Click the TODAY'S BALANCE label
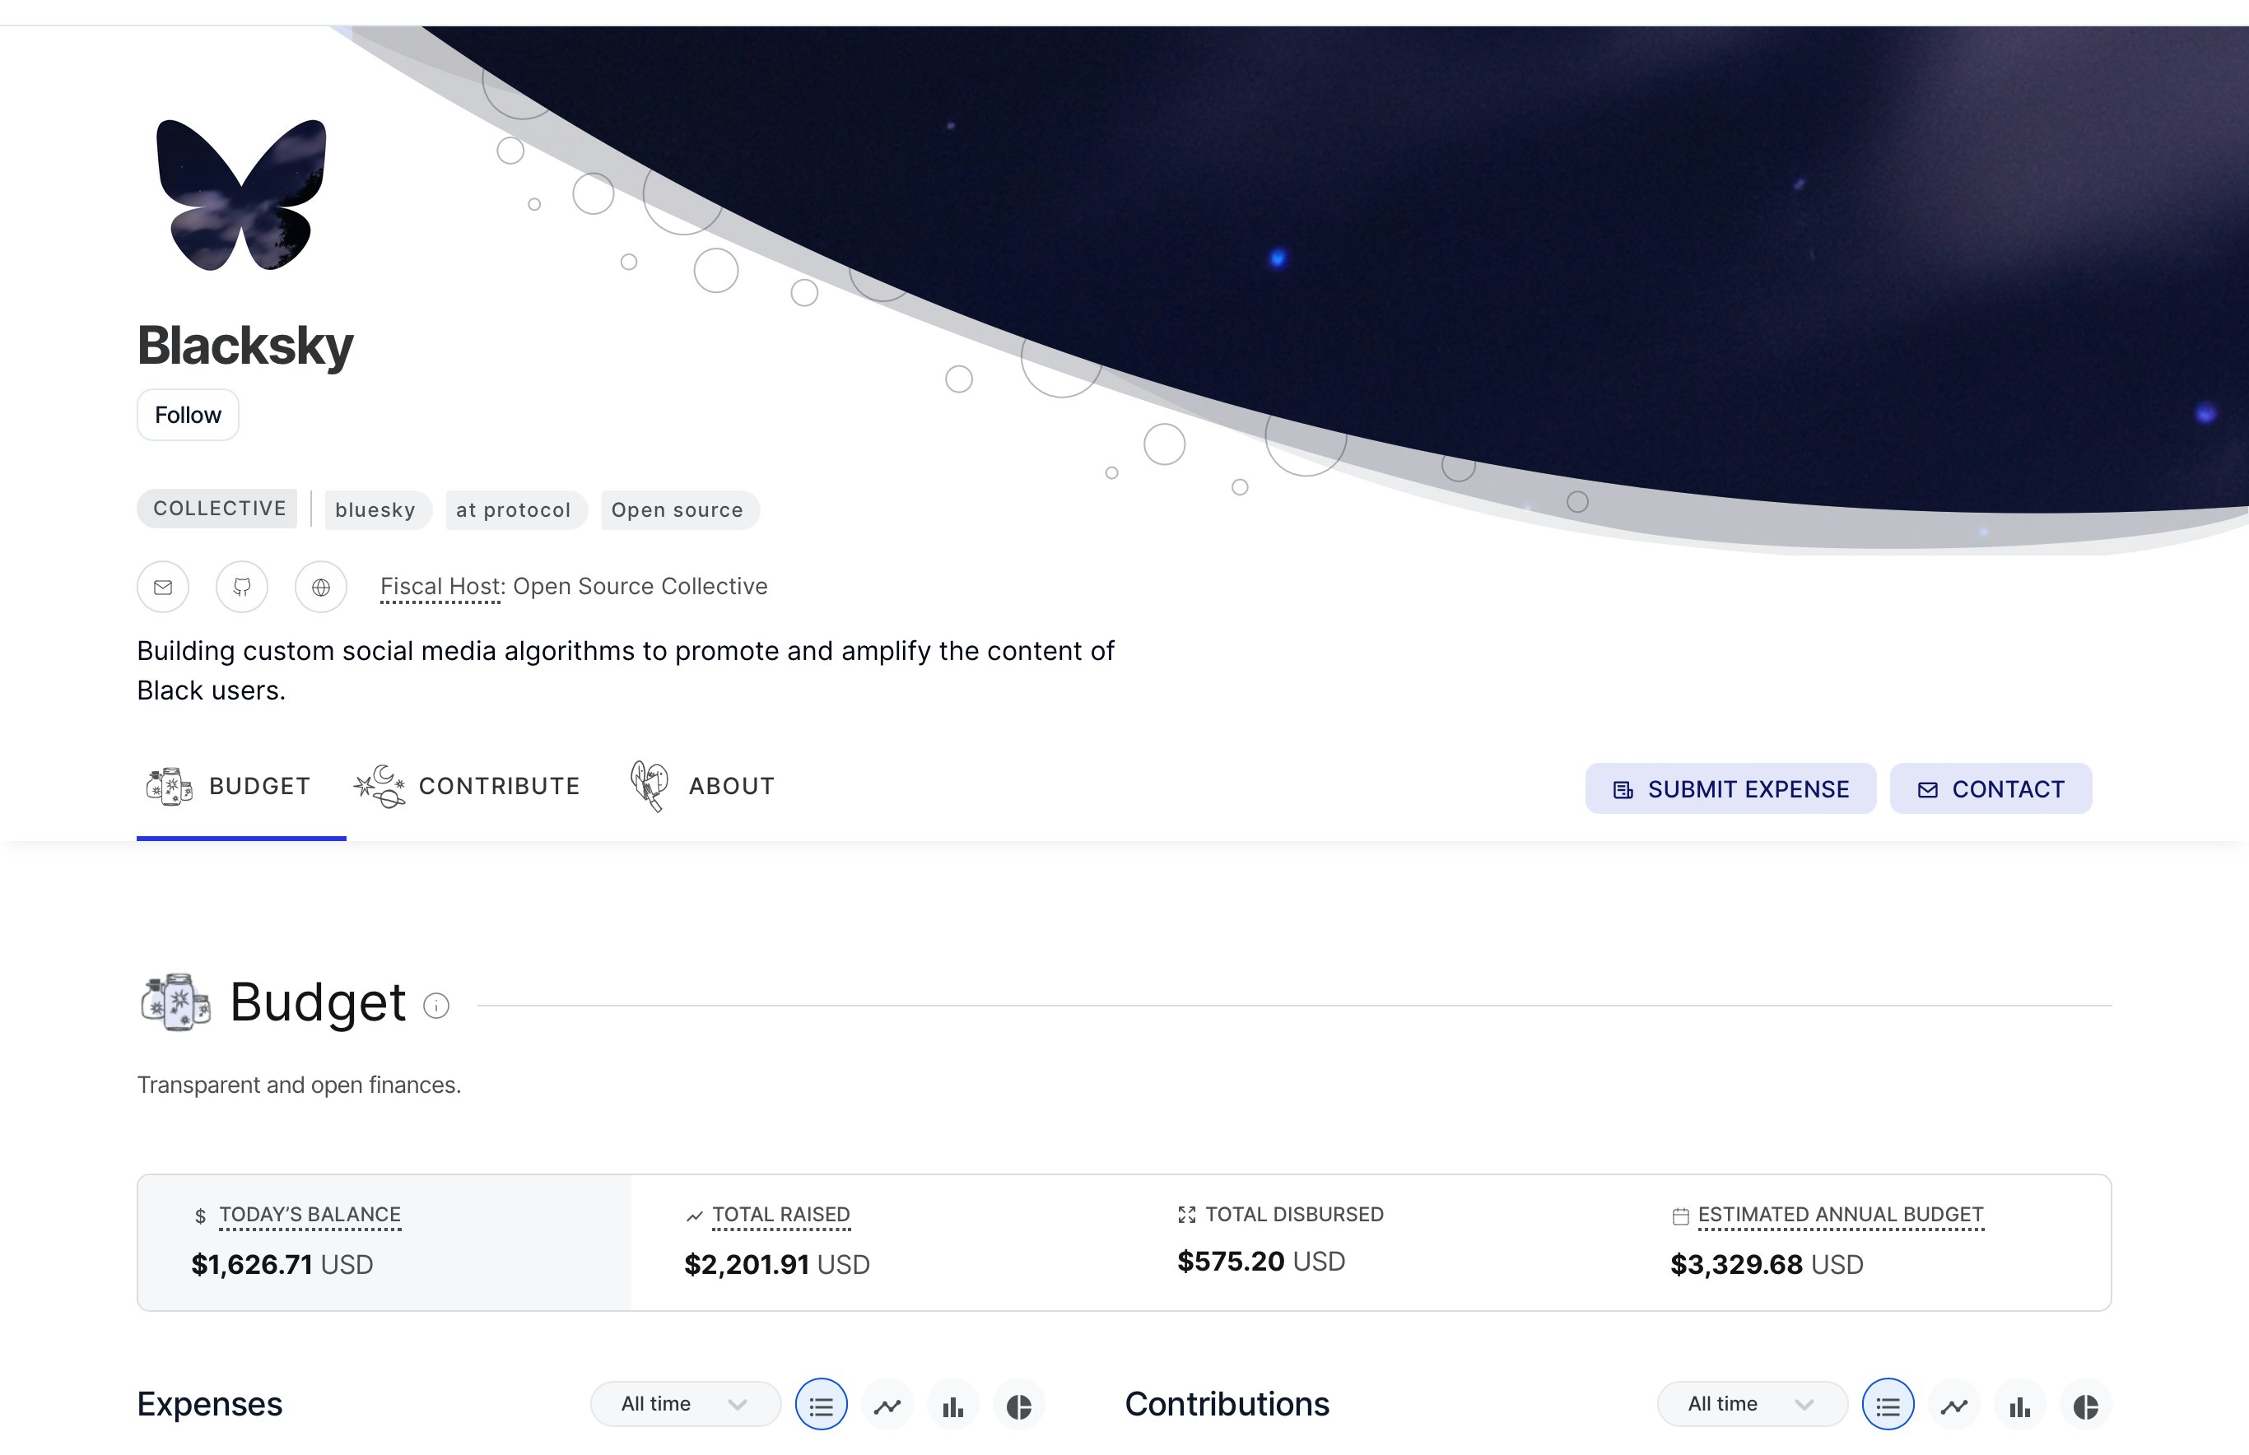The image size is (2249, 1455). click(310, 1215)
